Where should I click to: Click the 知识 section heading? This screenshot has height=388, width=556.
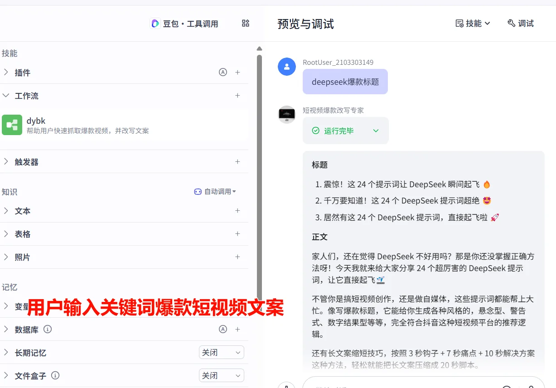pos(10,192)
